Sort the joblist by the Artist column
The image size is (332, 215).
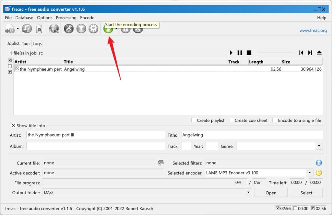pyautogui.click(x=38, y=62)
